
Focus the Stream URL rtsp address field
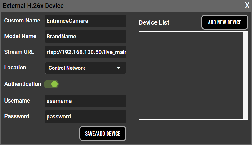[x=85, y=52]
